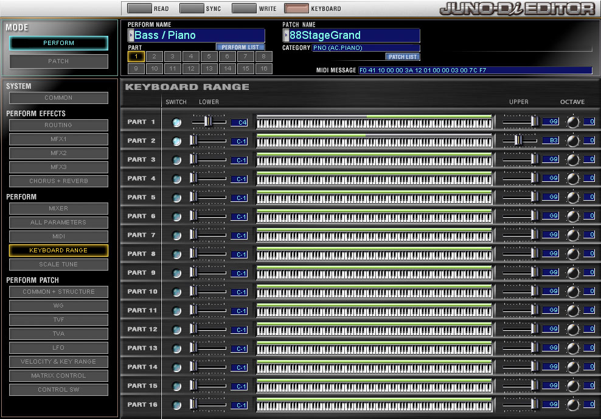Click the PATCH LIST button
Viewport: 601px width, 419px height.
pyautogui.click(x=403, y=57)
